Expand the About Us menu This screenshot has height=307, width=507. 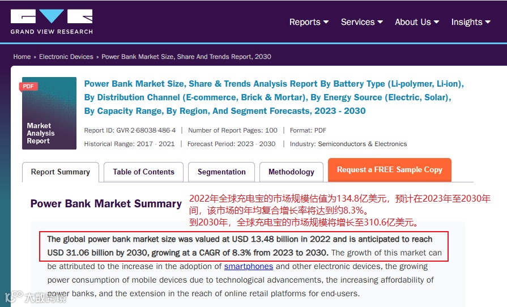click(417, 22)
